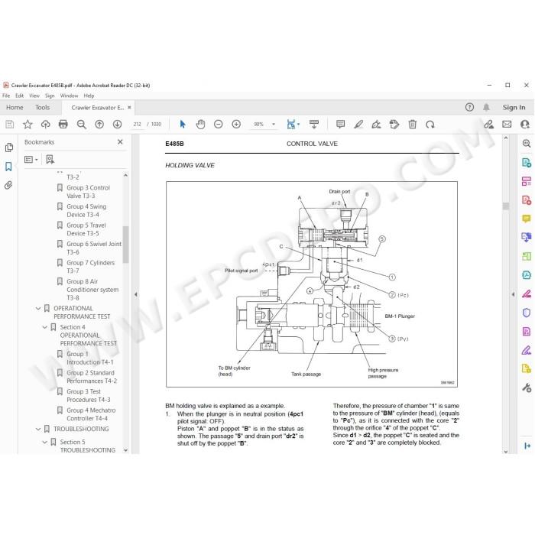Image resolution: width=535 pixels, height=535 pixels.
Task: Activate the Hand pan tool
Action: [x=200, y=125]
